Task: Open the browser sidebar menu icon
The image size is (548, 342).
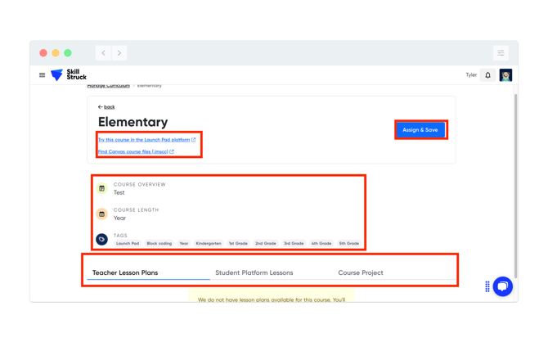Action: coord(501,53)
